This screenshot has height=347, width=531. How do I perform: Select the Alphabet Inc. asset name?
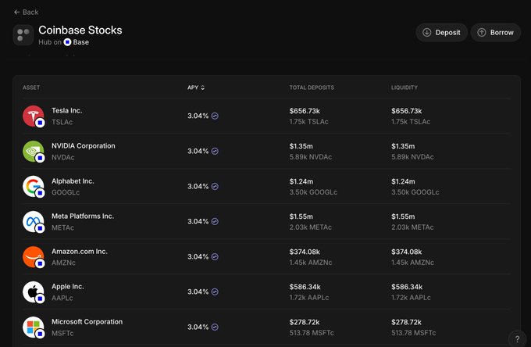click(x=73, y=181)
